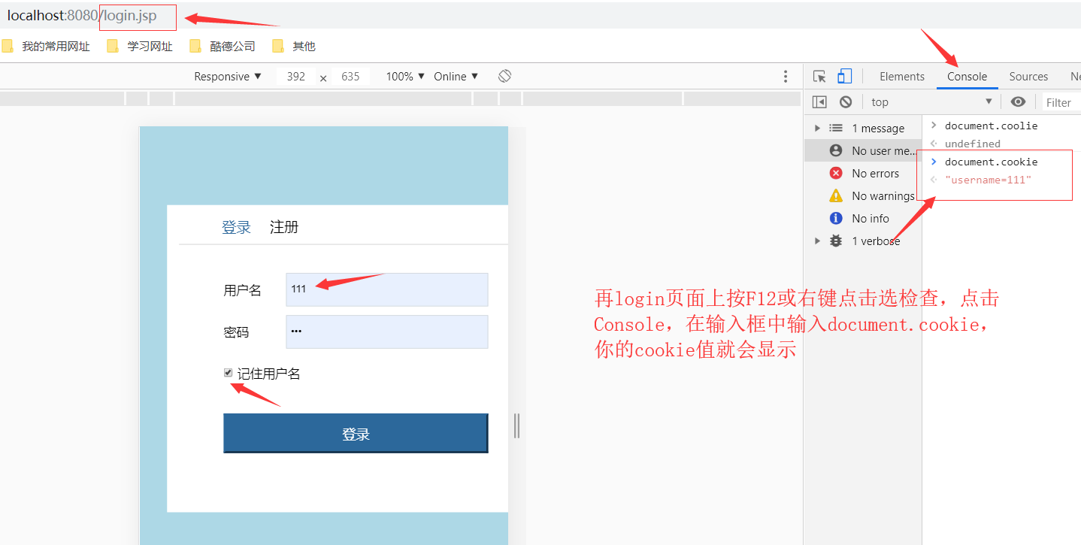The width and height of the screenshot is (1081, 545).
Task: Click the toggle device toolbar icon
Action: pyautogui.click(x=843, y=76)
